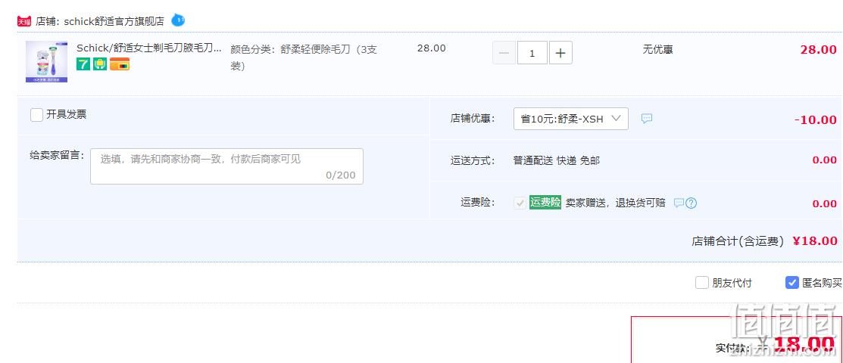Viewport: 843px width, 363px height.
Task: Click the red item subtotal 28.00
Action: coord(818,50)
